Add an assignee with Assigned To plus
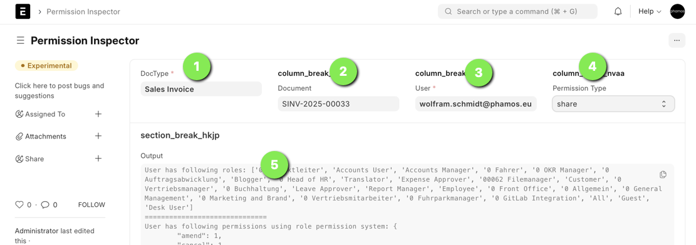 click(98, 114)
